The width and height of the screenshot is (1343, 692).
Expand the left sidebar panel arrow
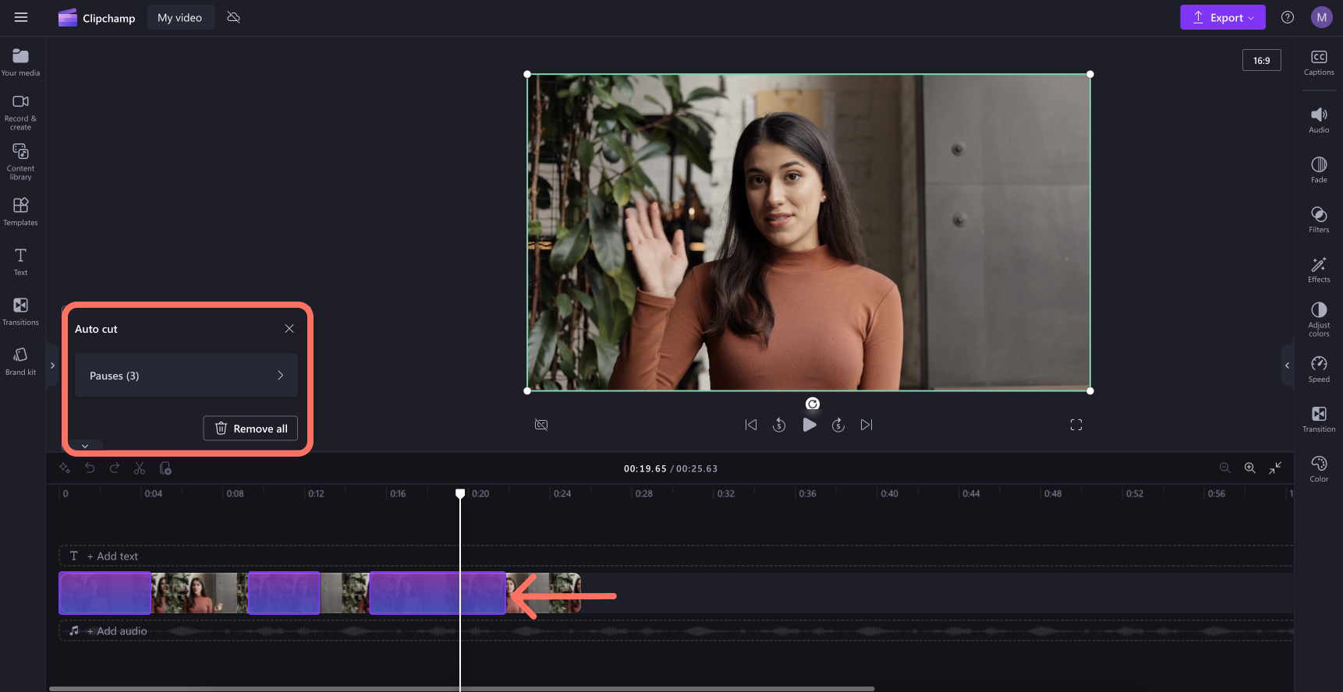point(52,365)
